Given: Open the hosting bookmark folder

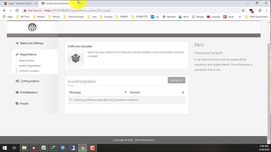Looking at the screenshot, I should click(x=106, y=17).
